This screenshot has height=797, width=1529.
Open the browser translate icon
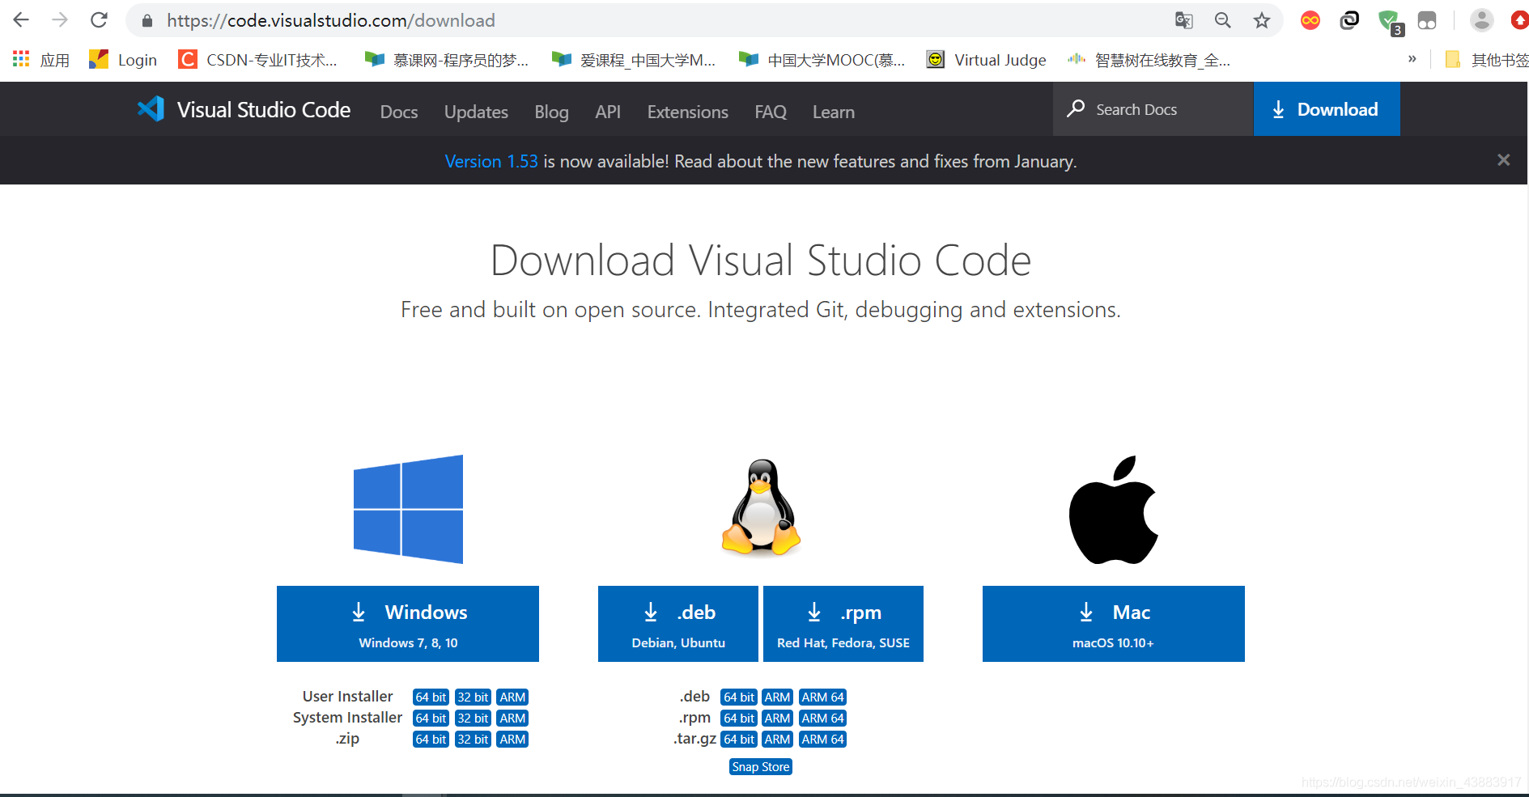(1183, 20)
